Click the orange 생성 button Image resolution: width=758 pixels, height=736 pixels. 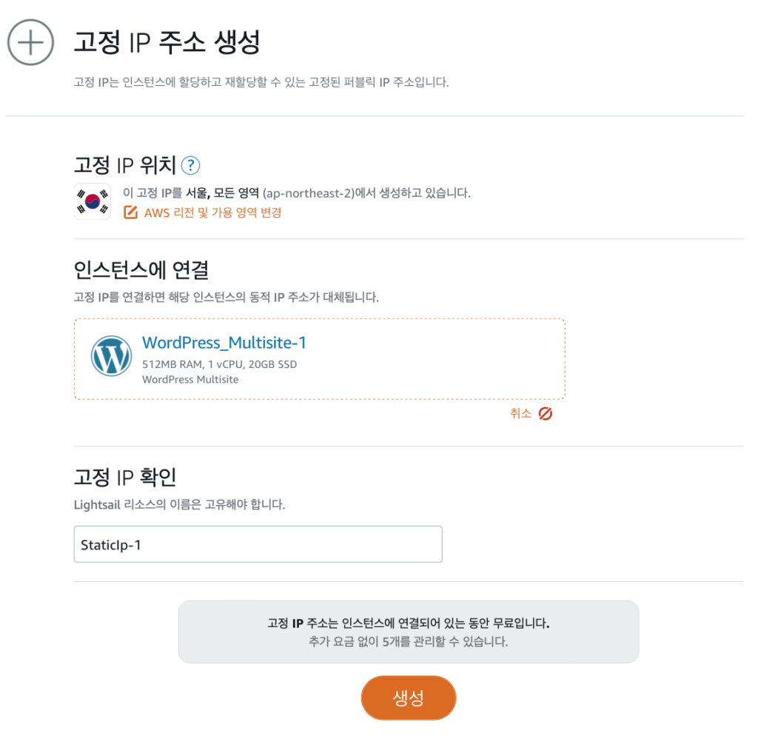pyautogui.click(x=409, y=697)
